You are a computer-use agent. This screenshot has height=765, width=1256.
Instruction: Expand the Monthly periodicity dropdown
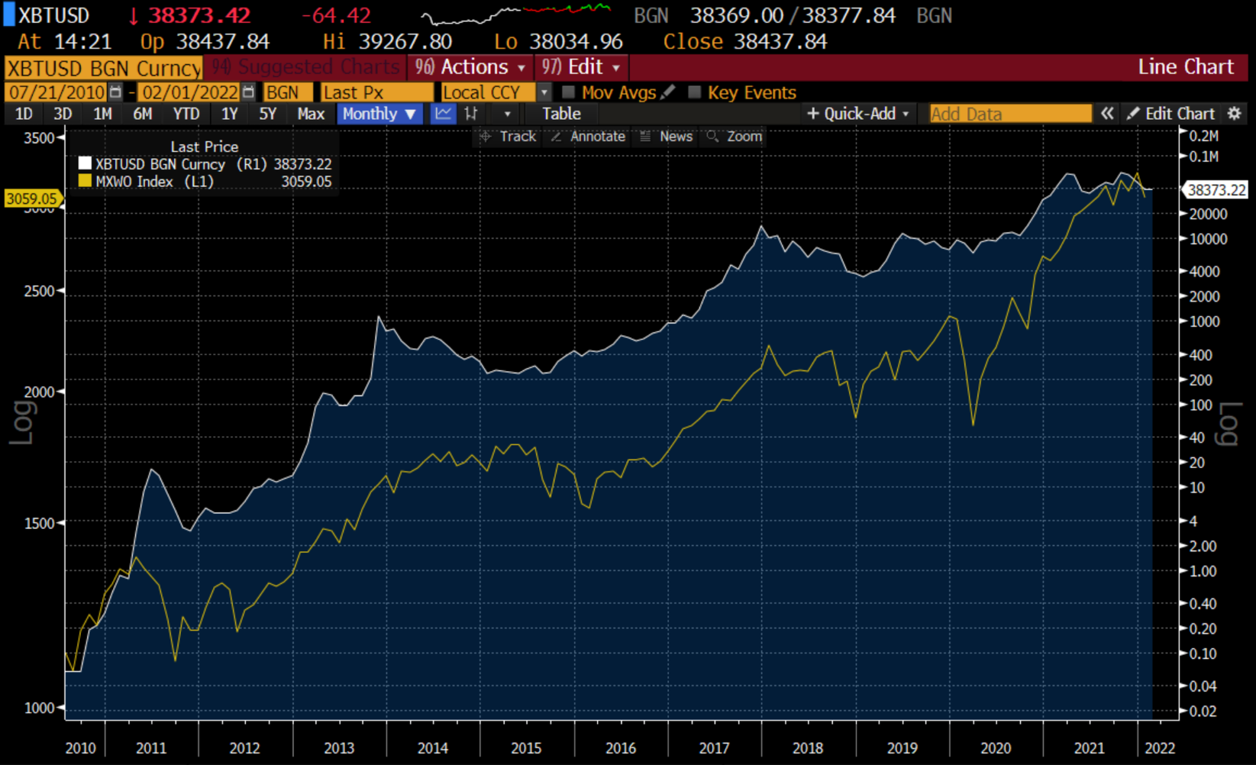click(379, 114)
